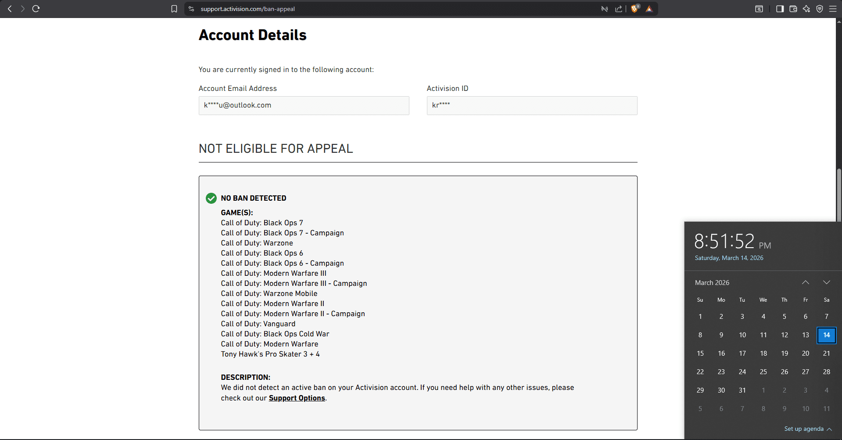The width and height of the screenshot is (842, 440).
Task: Open the Brave Wallet icon
Action: 793,9
